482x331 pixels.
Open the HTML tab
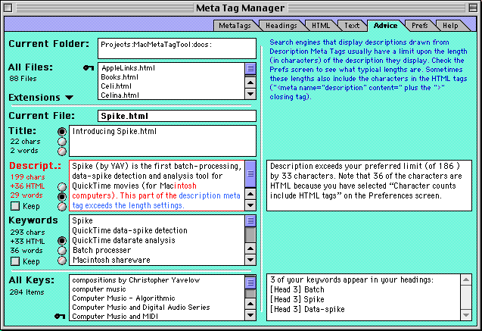coord(321,26)
